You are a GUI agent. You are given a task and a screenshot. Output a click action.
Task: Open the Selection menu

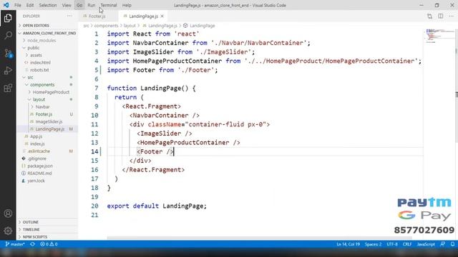(48, 5)
